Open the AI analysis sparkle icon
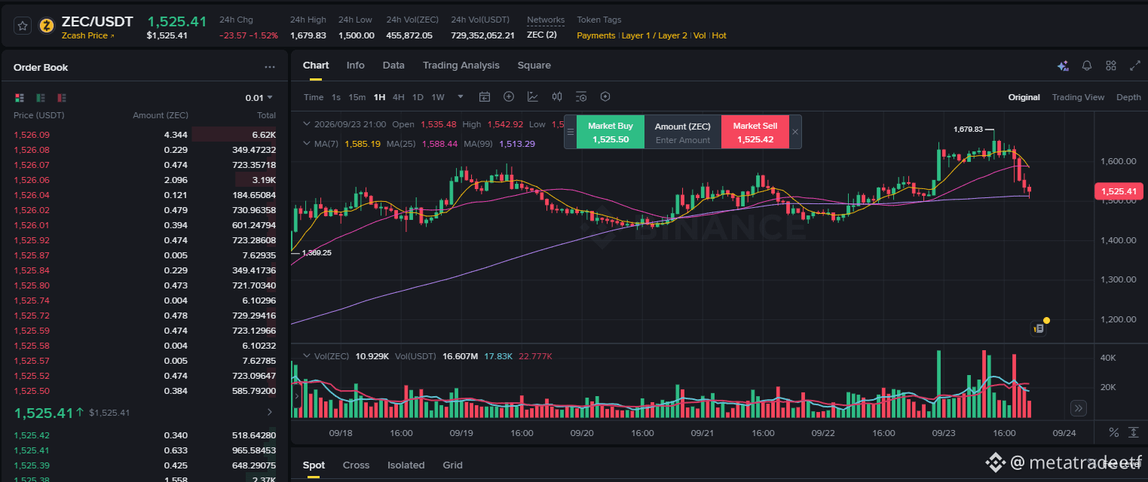The width and height of the screenshot is (1148, 482). tap(1063, 66)
